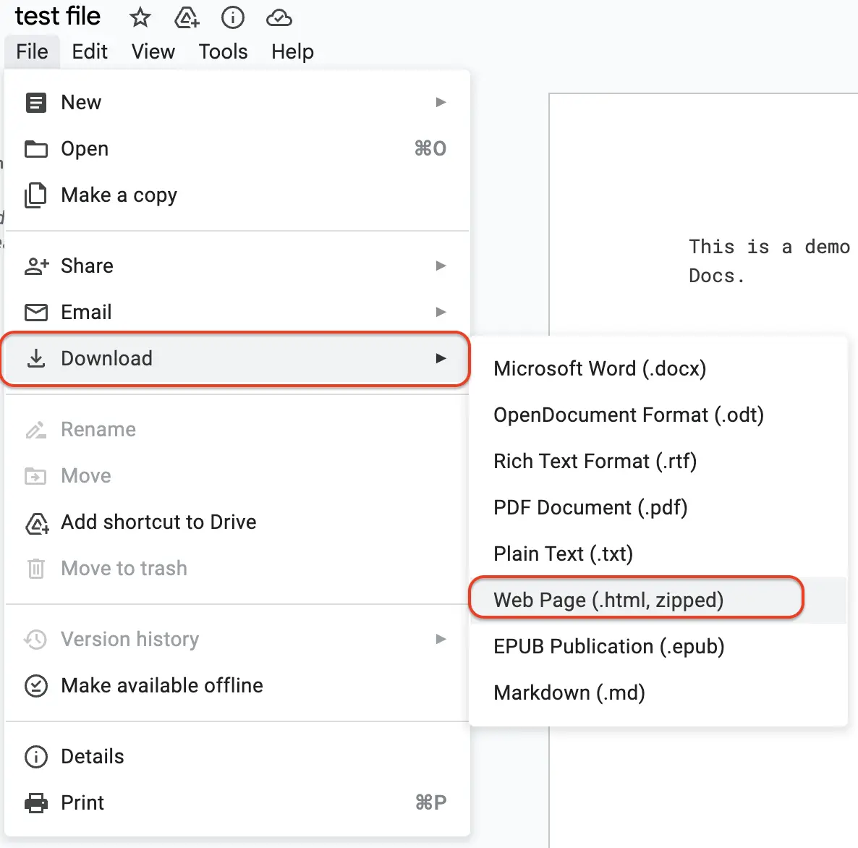Click the Print printer icon
Screen dimensions: 858x848
pyautogui.click(x=36, y=803)
